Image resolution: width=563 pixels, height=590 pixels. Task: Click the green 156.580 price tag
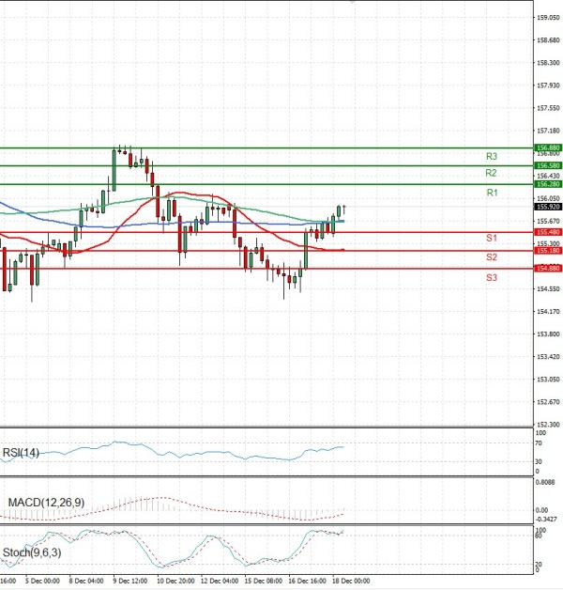coord(547,166)
